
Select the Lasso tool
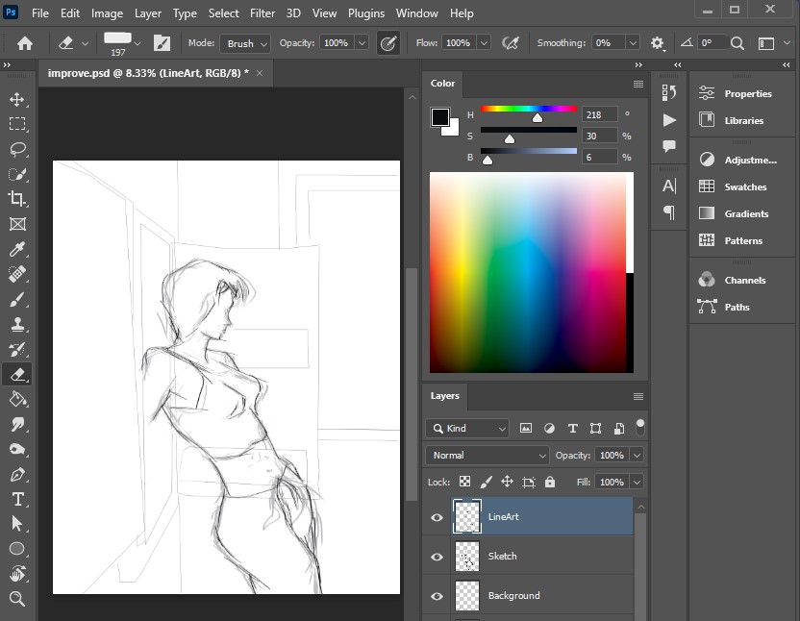17,149
